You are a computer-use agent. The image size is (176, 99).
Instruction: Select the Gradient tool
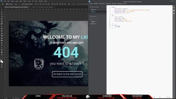[2, 36]
